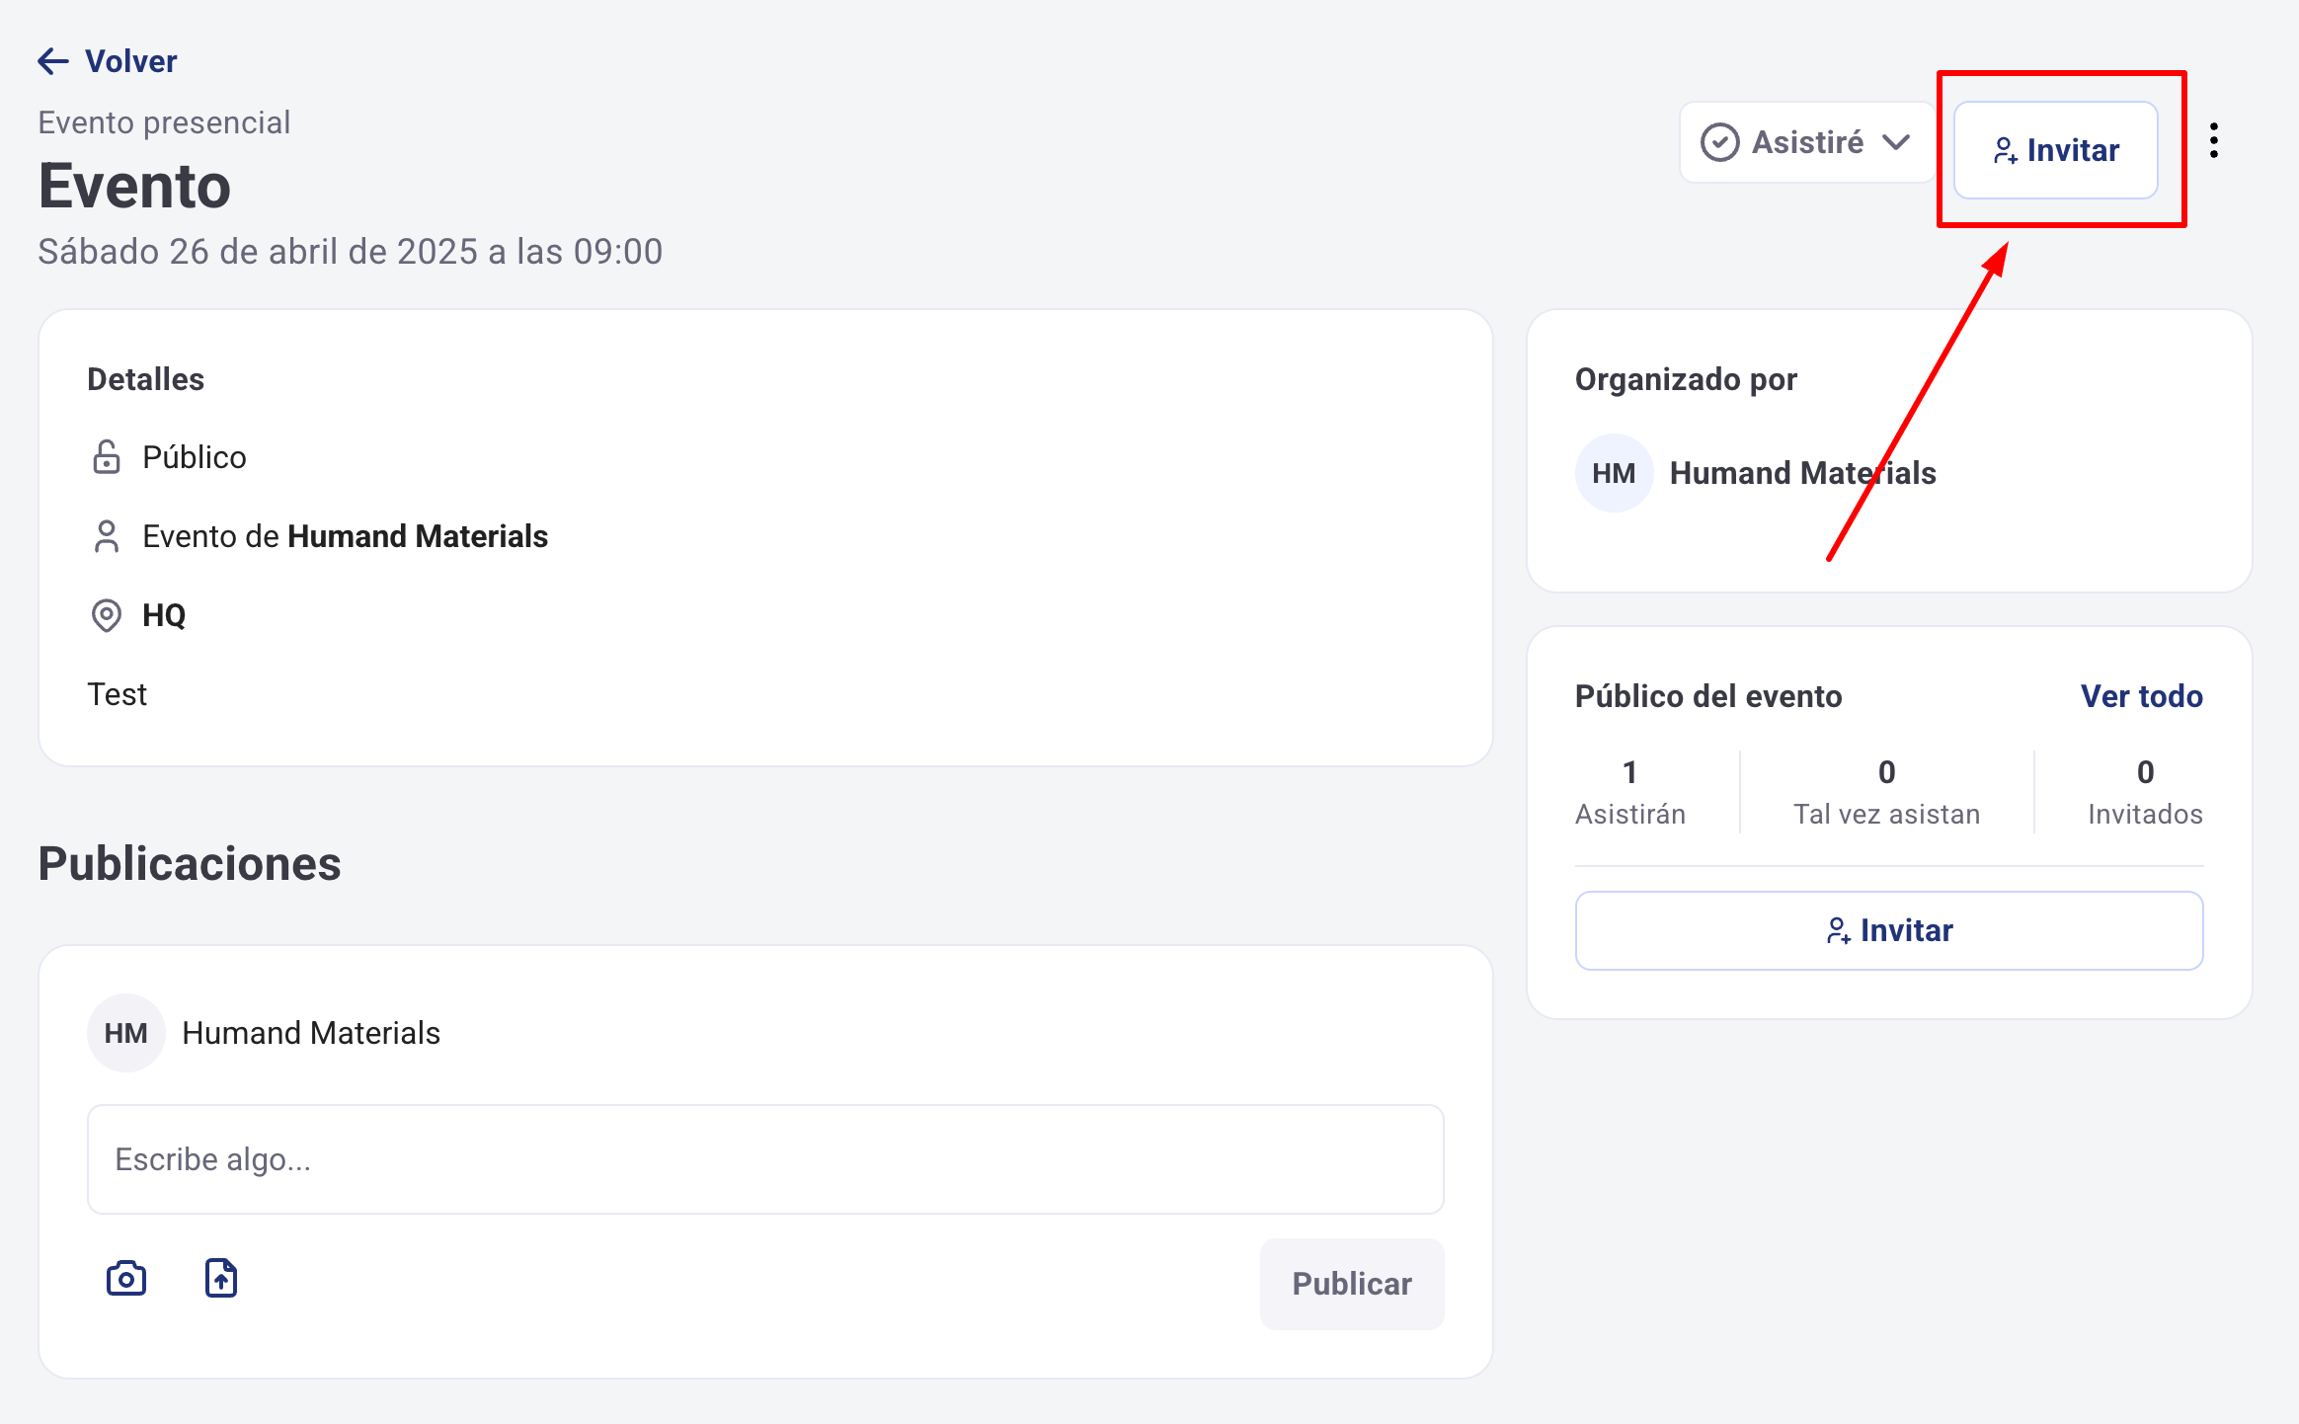Open the three-dot more options menu
The height and width of the screenshot is (1424, 2299).
coord(2214,141)
